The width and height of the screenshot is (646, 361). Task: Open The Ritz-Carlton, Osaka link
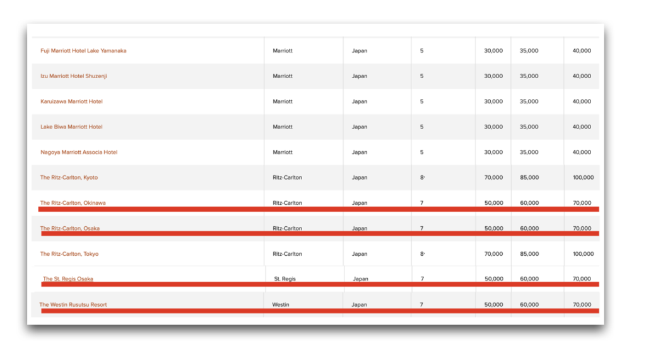[69, 229]
